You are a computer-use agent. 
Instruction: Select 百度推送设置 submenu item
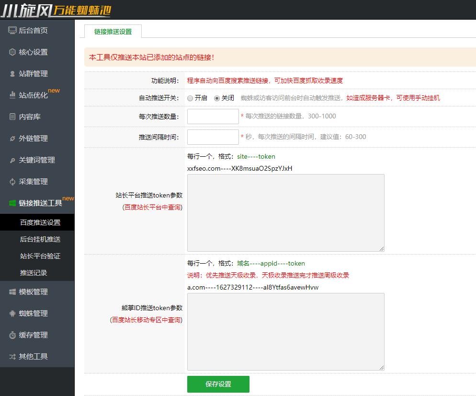click(37, 222)
